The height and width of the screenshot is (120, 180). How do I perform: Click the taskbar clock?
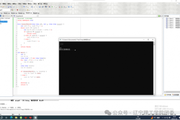pyautogui.click(x=175, y=118)
